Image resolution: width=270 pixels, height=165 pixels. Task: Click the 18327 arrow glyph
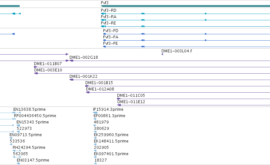tap(95, 163)
